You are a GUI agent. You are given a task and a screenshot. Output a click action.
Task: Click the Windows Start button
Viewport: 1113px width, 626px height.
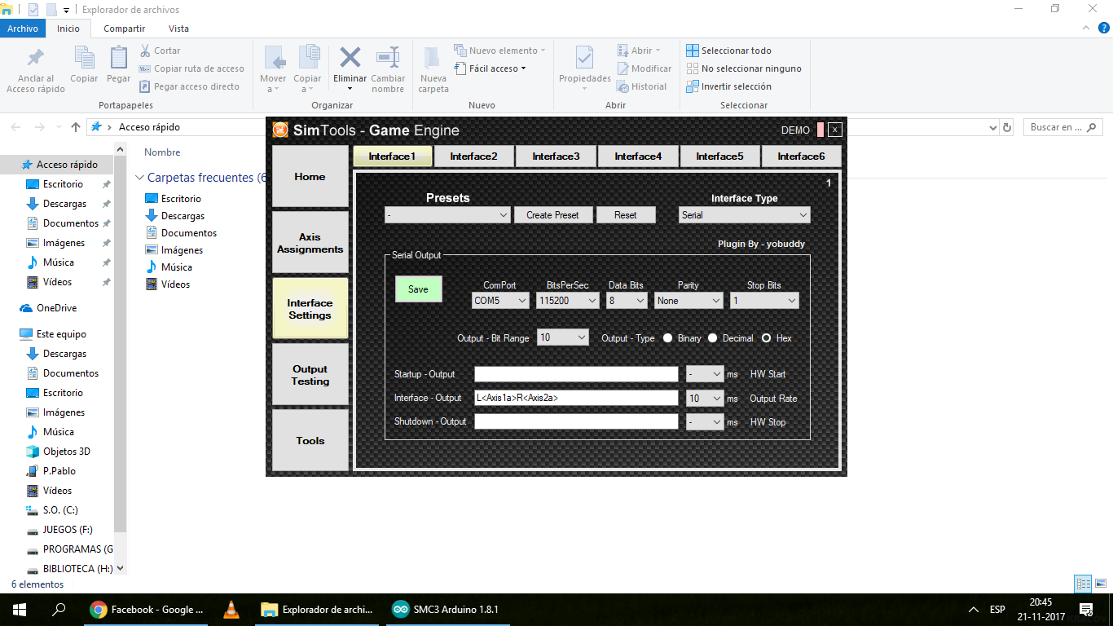[x=20, y=610]
